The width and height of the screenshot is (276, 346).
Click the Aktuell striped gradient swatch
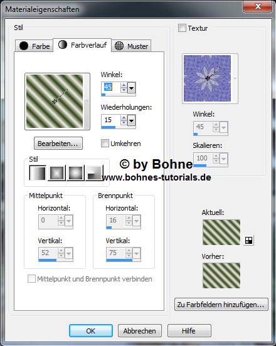point(221,232)
